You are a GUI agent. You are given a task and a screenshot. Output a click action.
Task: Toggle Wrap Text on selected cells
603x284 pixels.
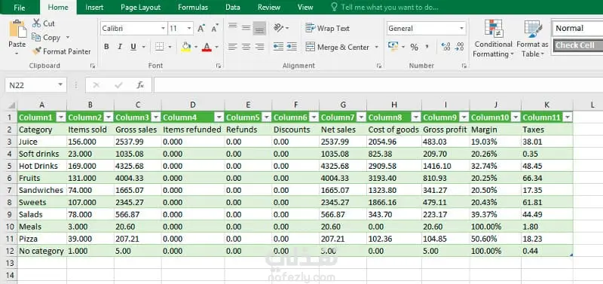(x=327, y=28)
